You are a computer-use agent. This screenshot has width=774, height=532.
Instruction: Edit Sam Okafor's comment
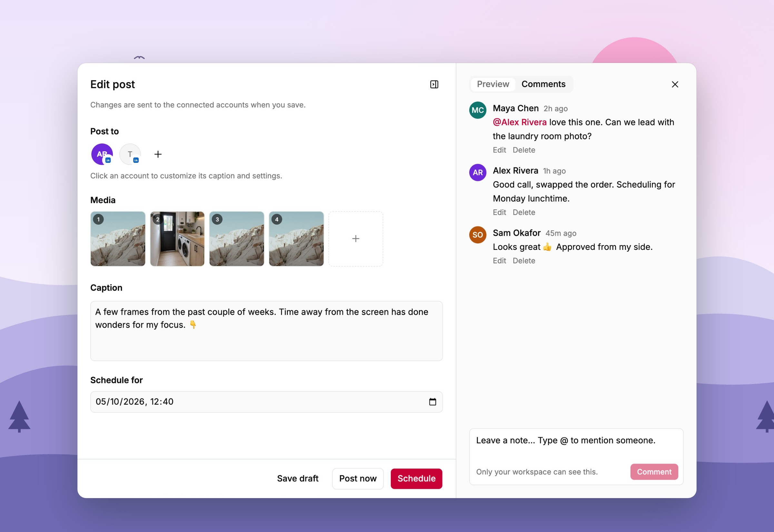pos(499,261)
